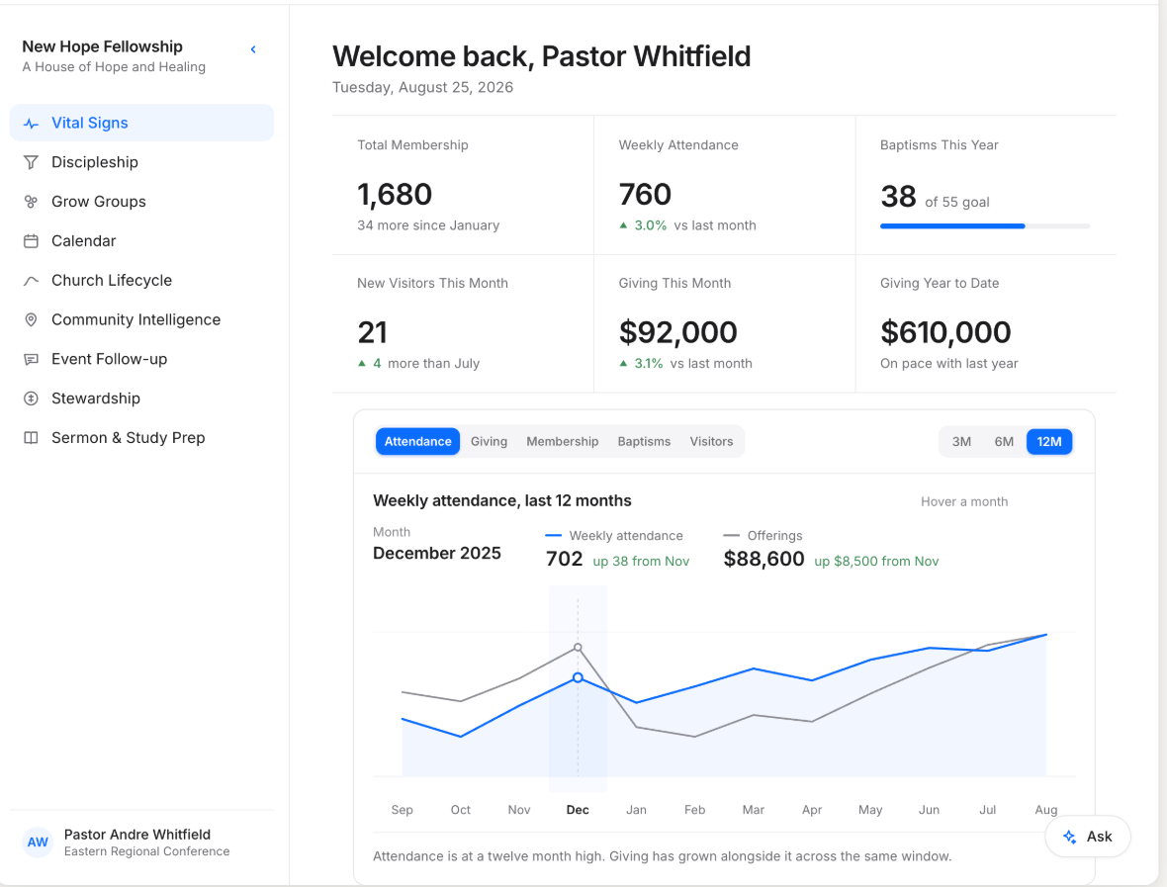Click the Sermon & Study Prep book icon

click(x=31, y=438)
